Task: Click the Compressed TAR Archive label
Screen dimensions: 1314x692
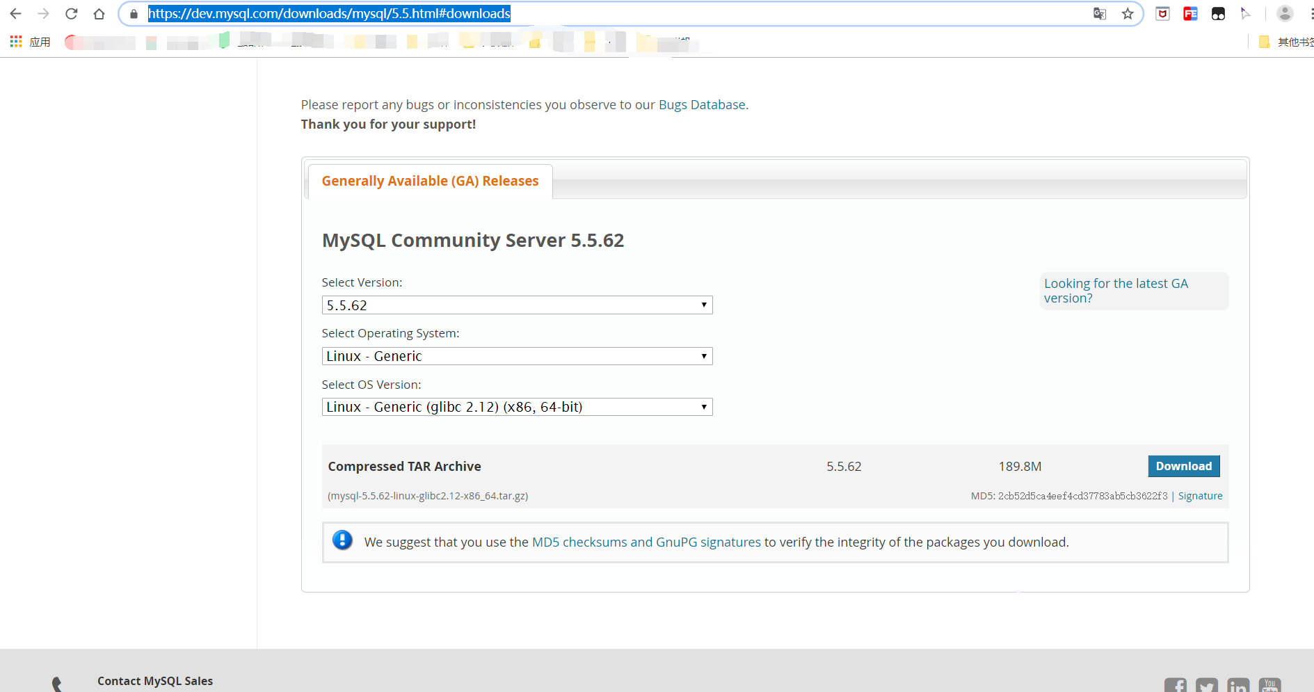Action: pos(404,467)
